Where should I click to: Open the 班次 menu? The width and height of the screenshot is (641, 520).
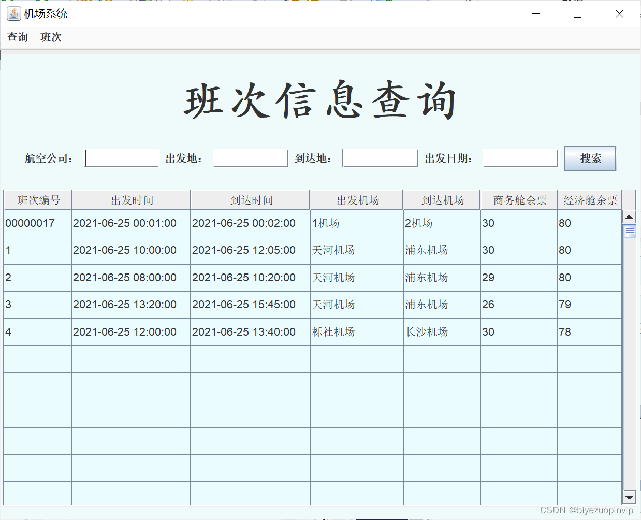tap(50, 37)
